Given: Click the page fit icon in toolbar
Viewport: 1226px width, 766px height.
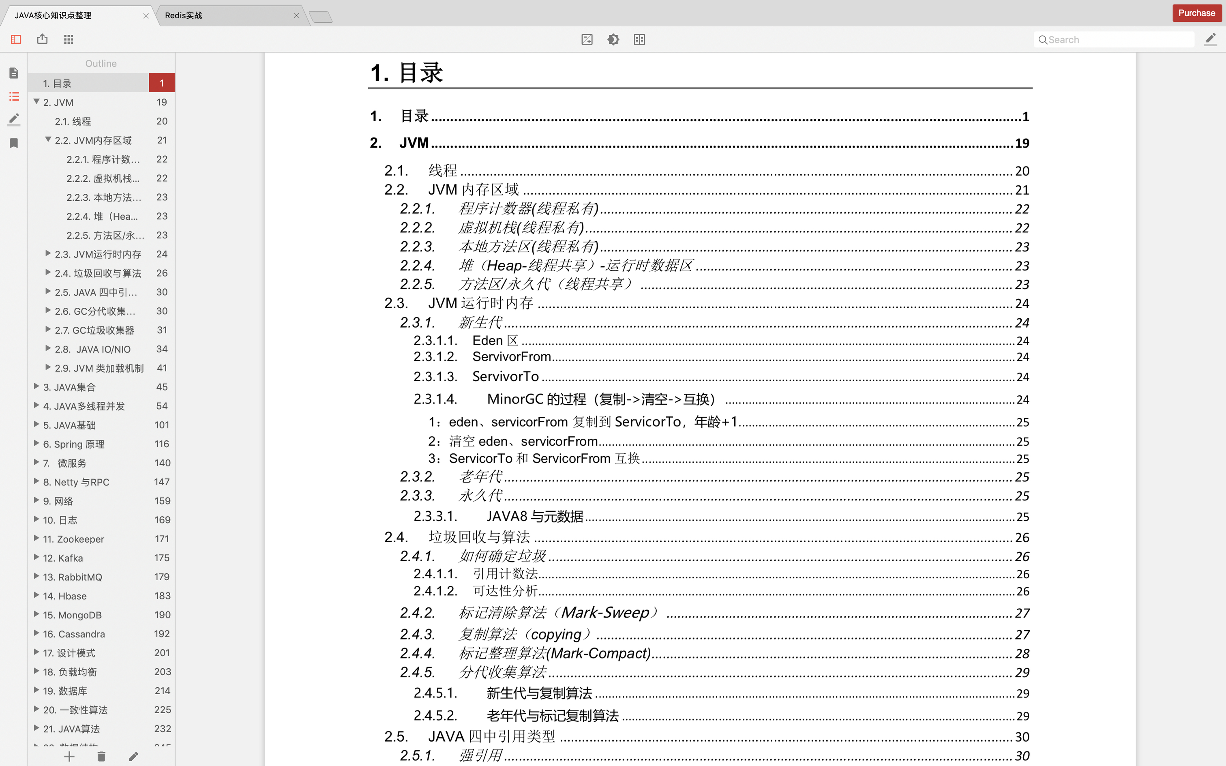Looking at the screenshot, I should click(587, 39).
